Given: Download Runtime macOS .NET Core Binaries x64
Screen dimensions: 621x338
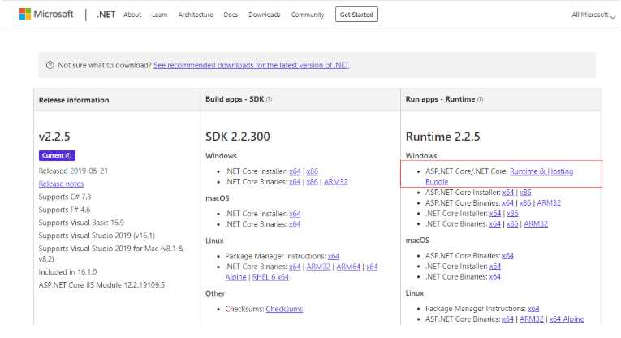Looking at the screenshot, I should click(494, 276).
